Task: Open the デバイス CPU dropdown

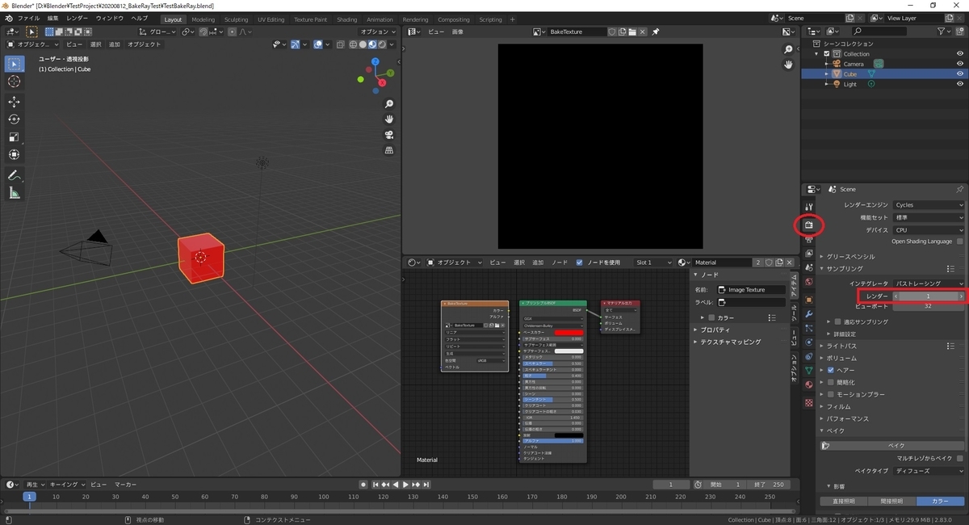Action: click(x=929, y=229)
